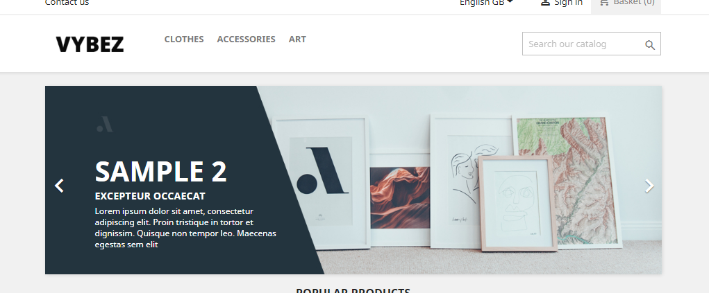Click the VYBEZ store logo

(90, 44)
